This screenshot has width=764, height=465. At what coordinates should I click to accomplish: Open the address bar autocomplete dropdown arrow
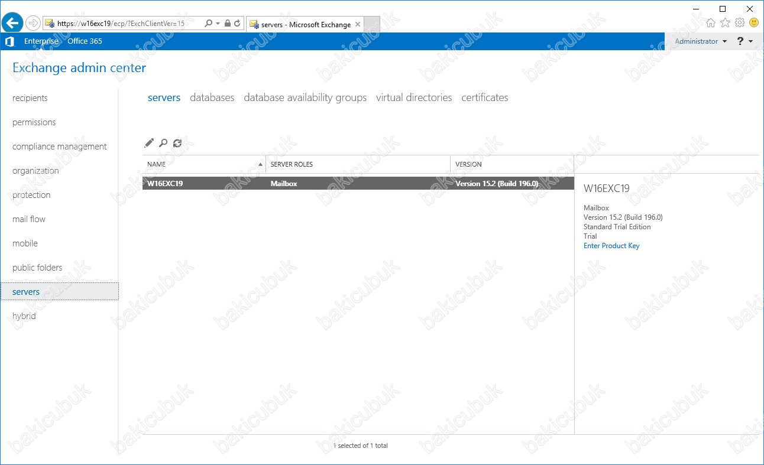pos(218,24)
